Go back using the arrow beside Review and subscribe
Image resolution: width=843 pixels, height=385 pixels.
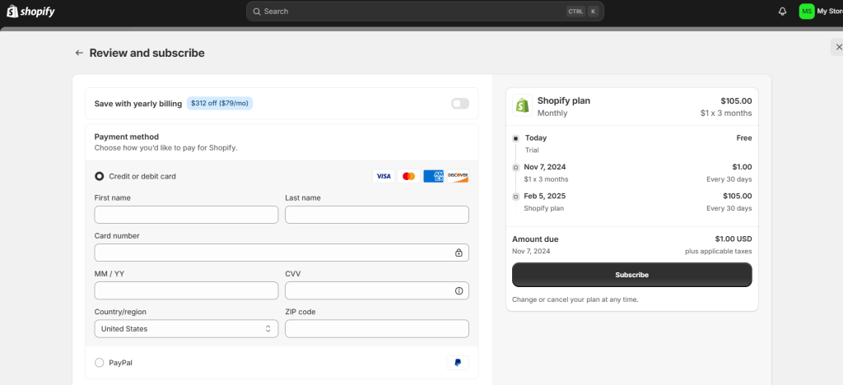tap(79, 53)
